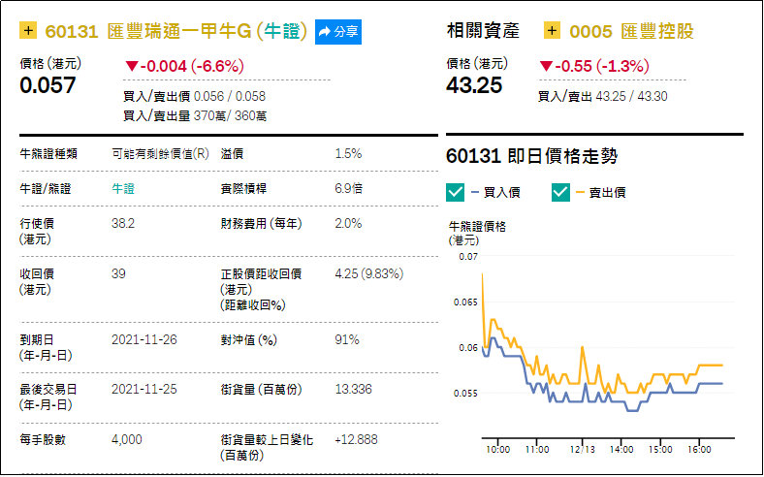Select bid/ask volume 370萬/ 360萬
The width and height of the screenshot is (764, 477).
click(230, 116)
